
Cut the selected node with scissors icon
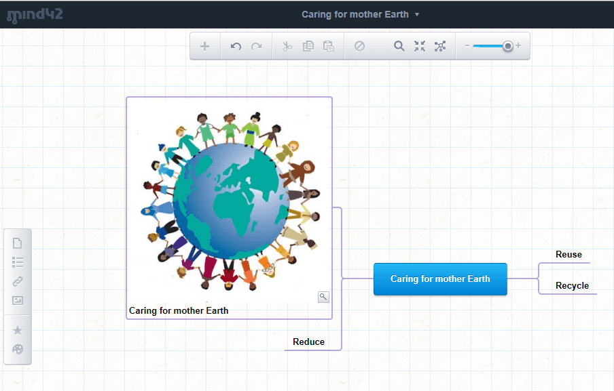coord(287,46)
